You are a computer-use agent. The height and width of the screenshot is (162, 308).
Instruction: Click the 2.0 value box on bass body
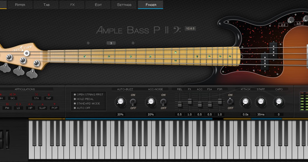283,25
